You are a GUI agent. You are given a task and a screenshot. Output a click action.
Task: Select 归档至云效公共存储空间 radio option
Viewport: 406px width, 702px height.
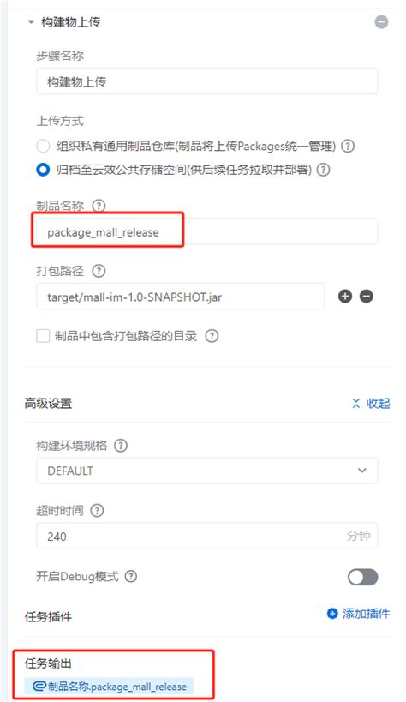click(x=43, y=170)
